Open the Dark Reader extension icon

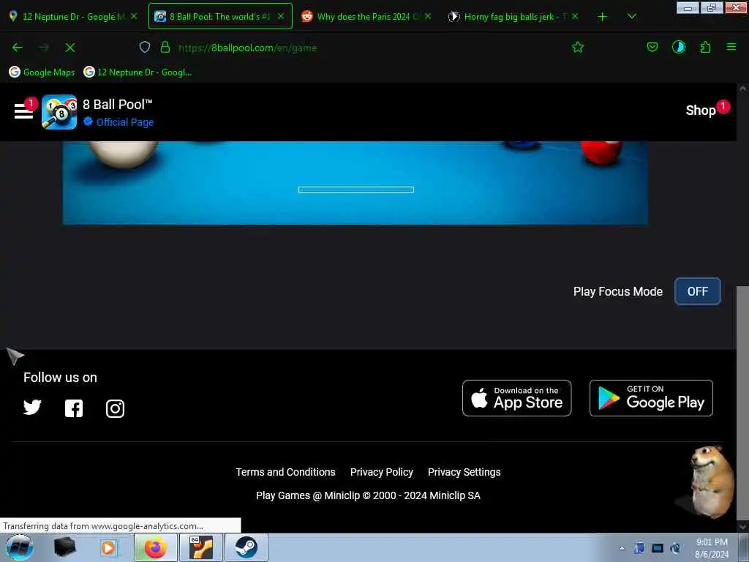coord(678,47)
